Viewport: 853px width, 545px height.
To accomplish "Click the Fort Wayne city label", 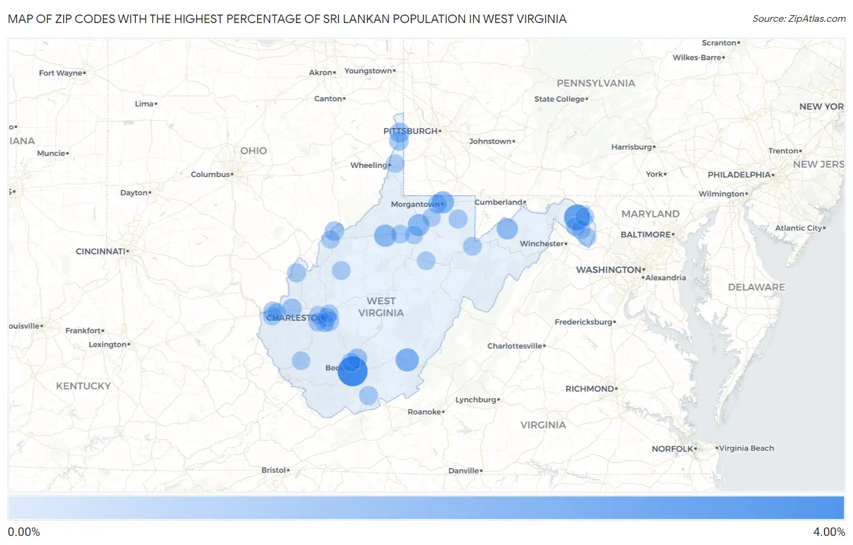I will pyautogui.click(x=61, y=73).
